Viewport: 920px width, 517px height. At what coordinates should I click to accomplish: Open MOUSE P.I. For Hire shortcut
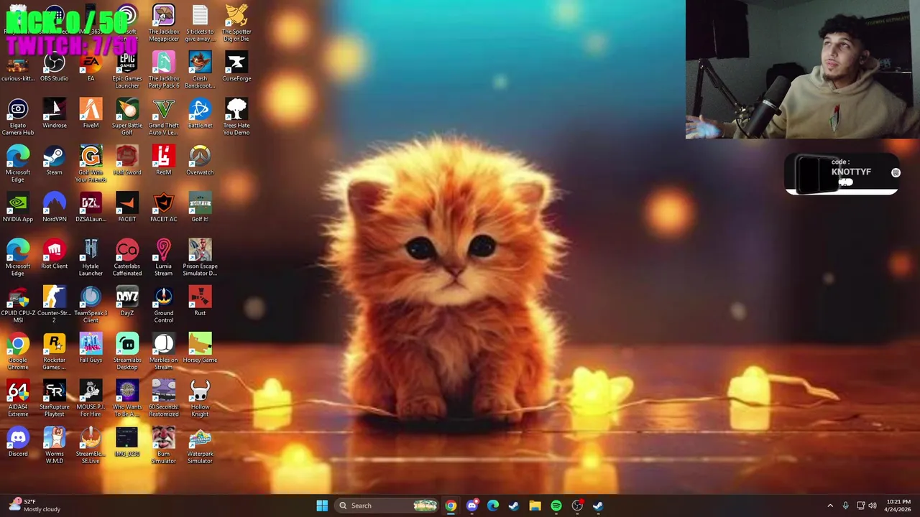coord(91,399)
